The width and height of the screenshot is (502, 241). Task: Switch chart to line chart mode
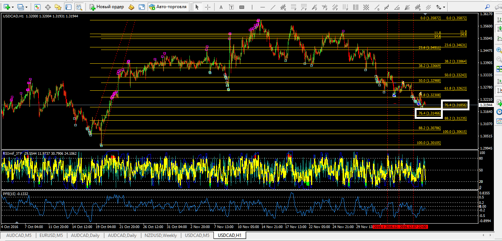(499, 38)
